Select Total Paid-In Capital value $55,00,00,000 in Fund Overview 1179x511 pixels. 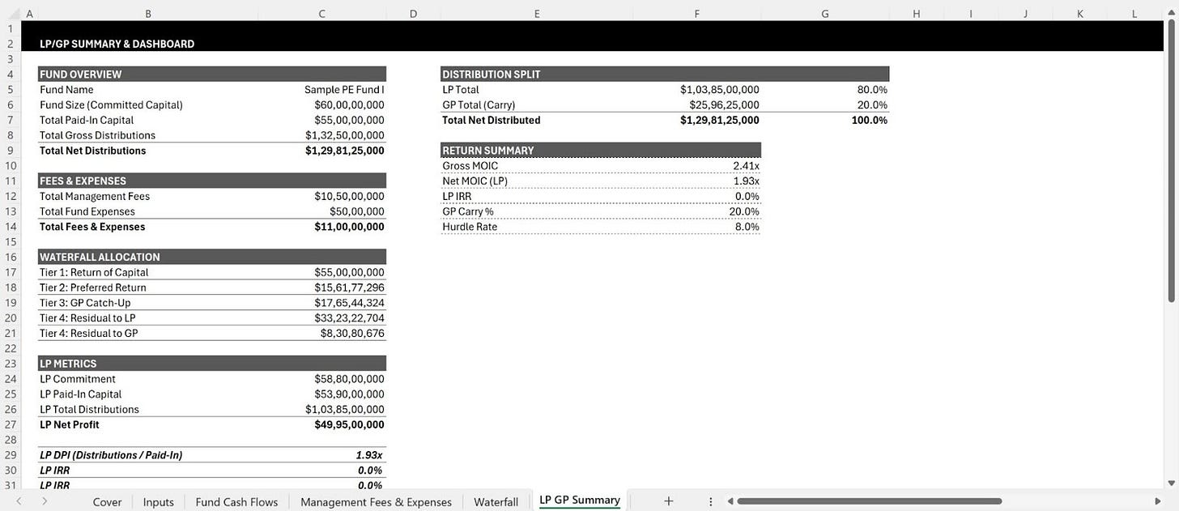click(x=349, y=120)
